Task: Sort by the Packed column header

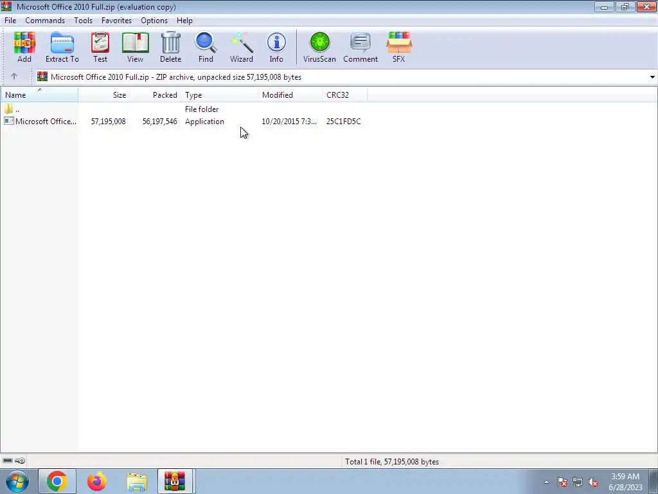Action: point(156,95)
